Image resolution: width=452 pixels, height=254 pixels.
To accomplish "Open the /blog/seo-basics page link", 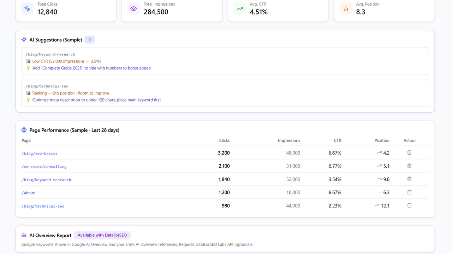I will coord(40,153).
